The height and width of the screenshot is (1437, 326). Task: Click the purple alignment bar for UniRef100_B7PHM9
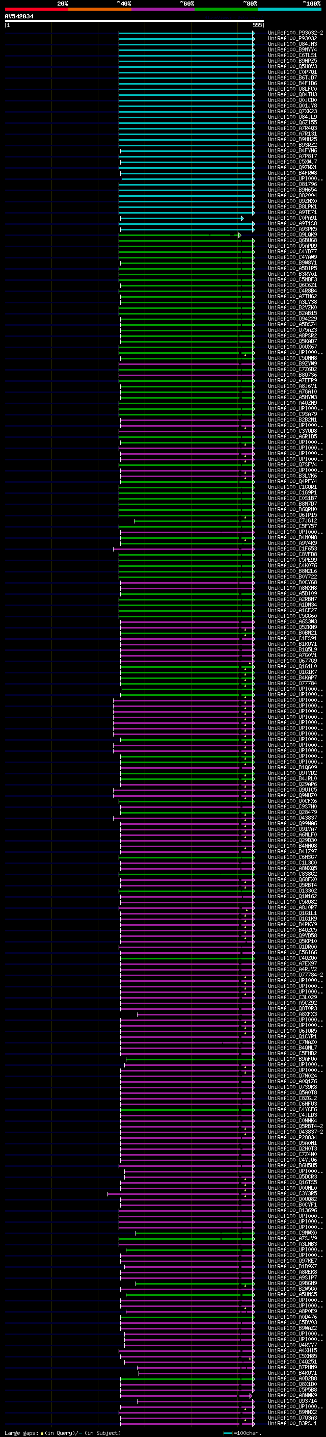pos(196,1367)
